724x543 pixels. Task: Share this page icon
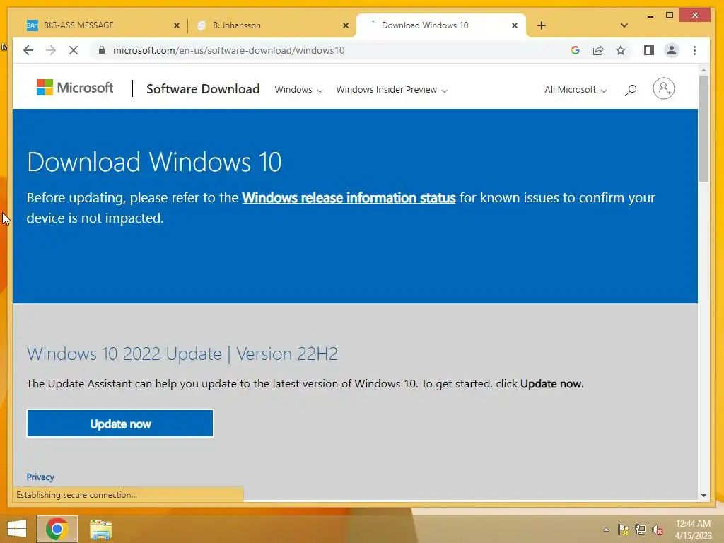598,50
